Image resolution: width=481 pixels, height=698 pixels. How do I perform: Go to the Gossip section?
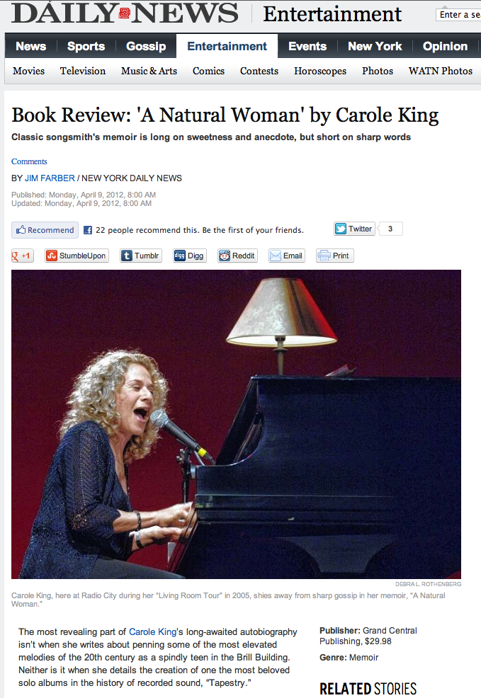tap(146, 46)
